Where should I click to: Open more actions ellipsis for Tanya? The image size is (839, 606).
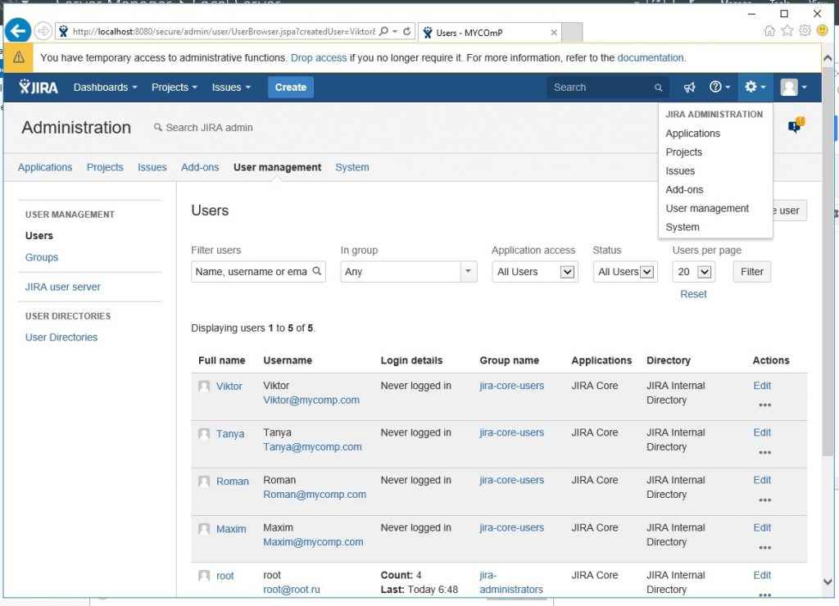[x=764, y=453]
